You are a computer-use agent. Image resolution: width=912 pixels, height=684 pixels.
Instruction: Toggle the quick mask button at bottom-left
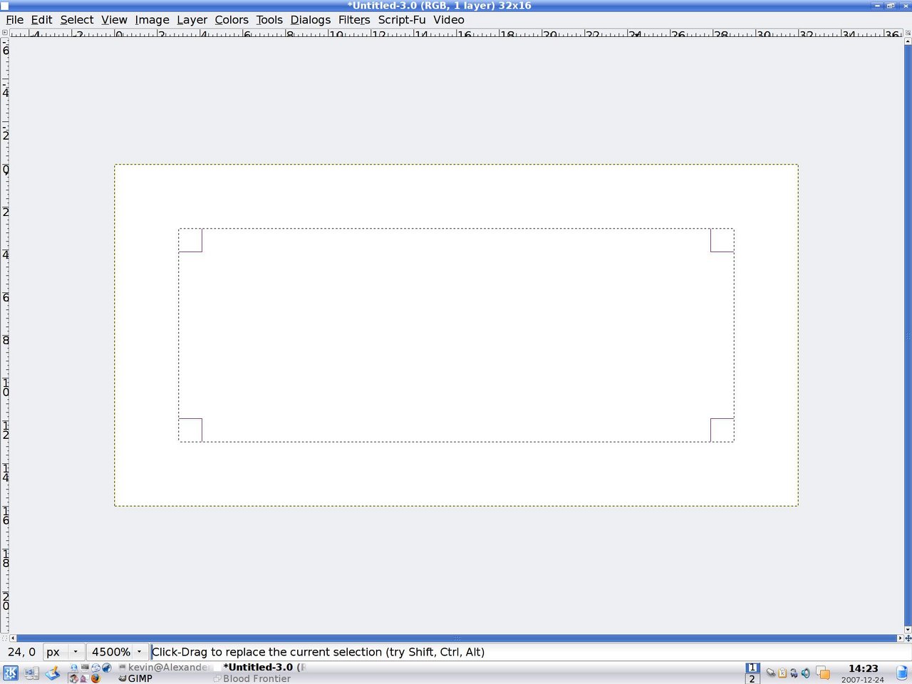tap(4, 638)
